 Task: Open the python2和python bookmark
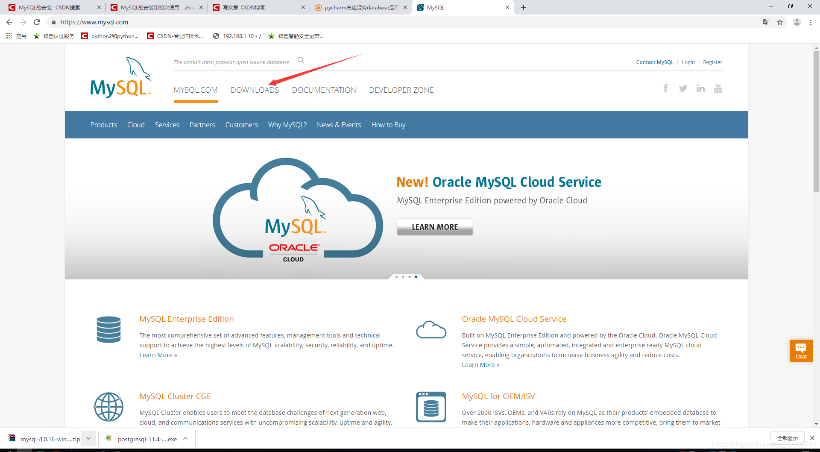[110, 36]
